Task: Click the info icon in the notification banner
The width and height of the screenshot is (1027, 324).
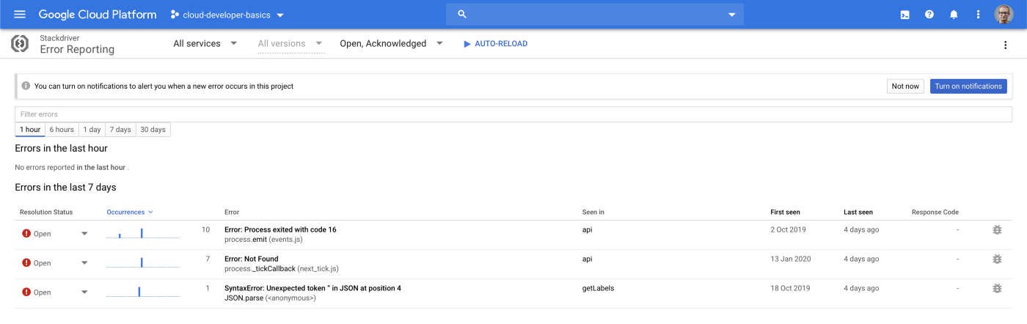Action: [26, 86]
